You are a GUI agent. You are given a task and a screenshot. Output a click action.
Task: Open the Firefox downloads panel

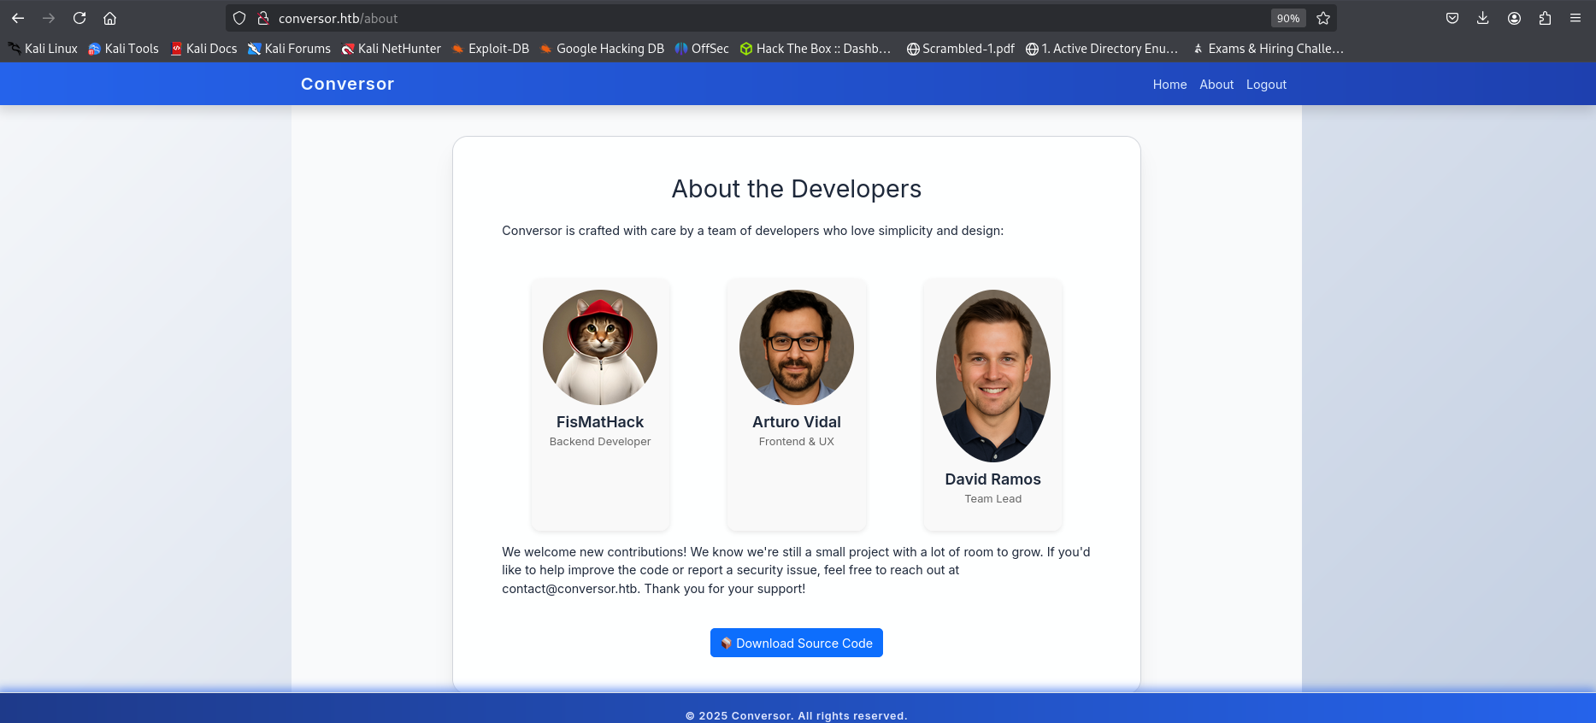point(1483,18)
